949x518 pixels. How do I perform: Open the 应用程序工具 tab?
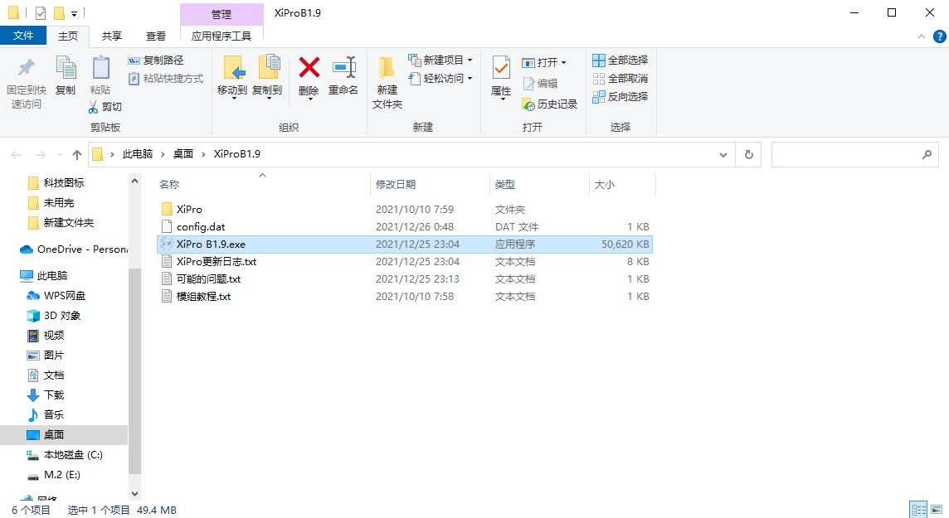(x=221, y=36)
